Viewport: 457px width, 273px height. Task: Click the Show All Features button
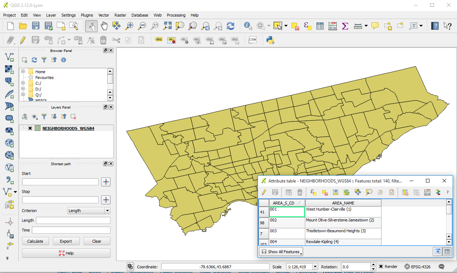point(281,251)
